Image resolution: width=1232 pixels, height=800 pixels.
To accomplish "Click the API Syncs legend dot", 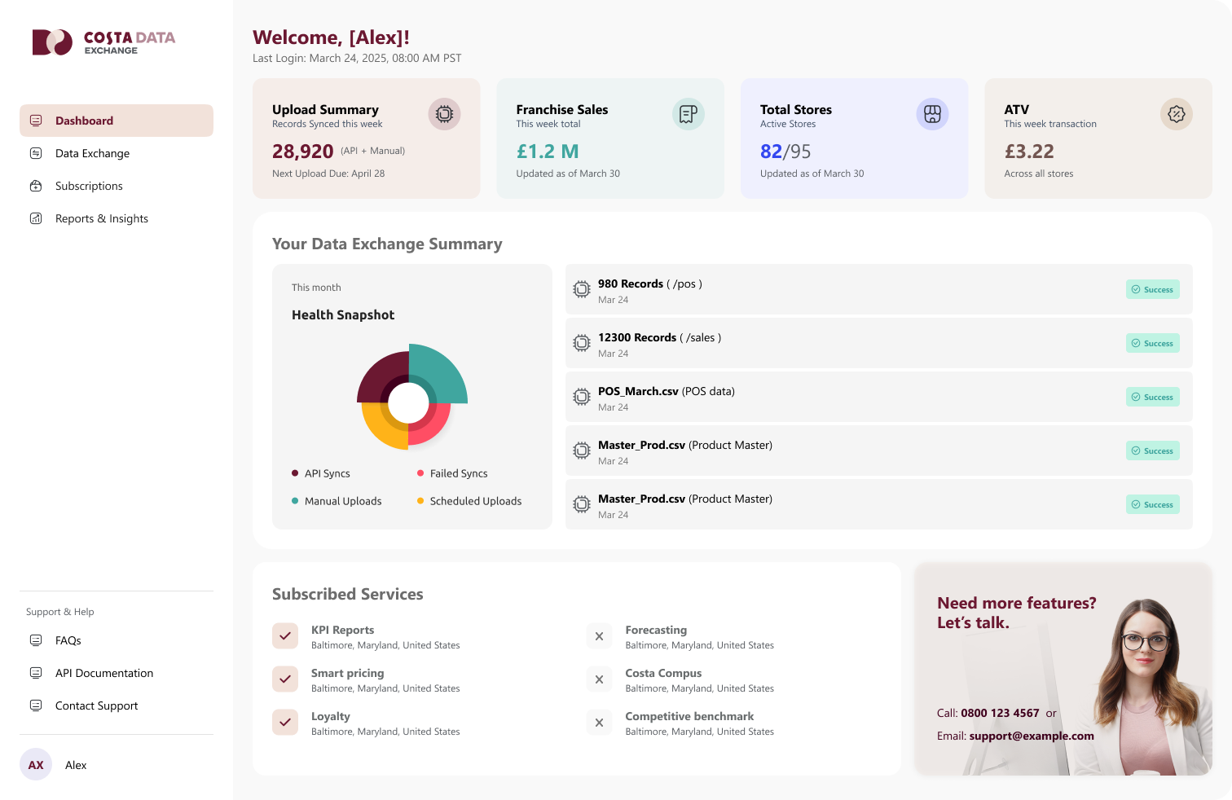I will [295, 473].
